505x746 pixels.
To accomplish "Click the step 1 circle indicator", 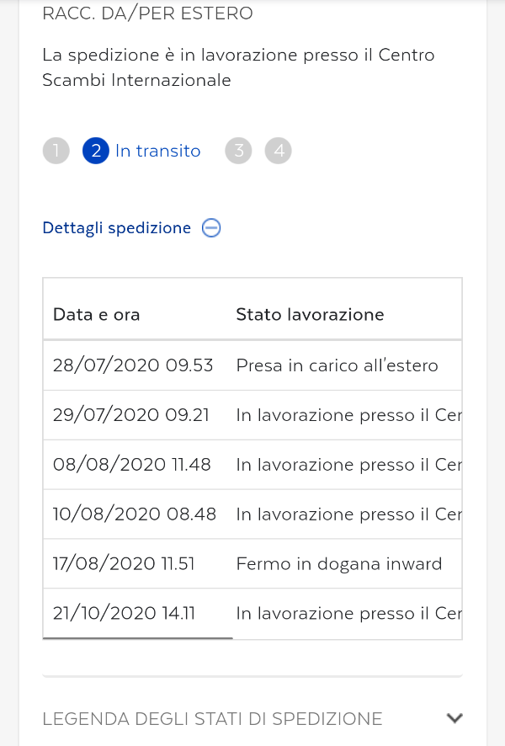I will [56, 151].
